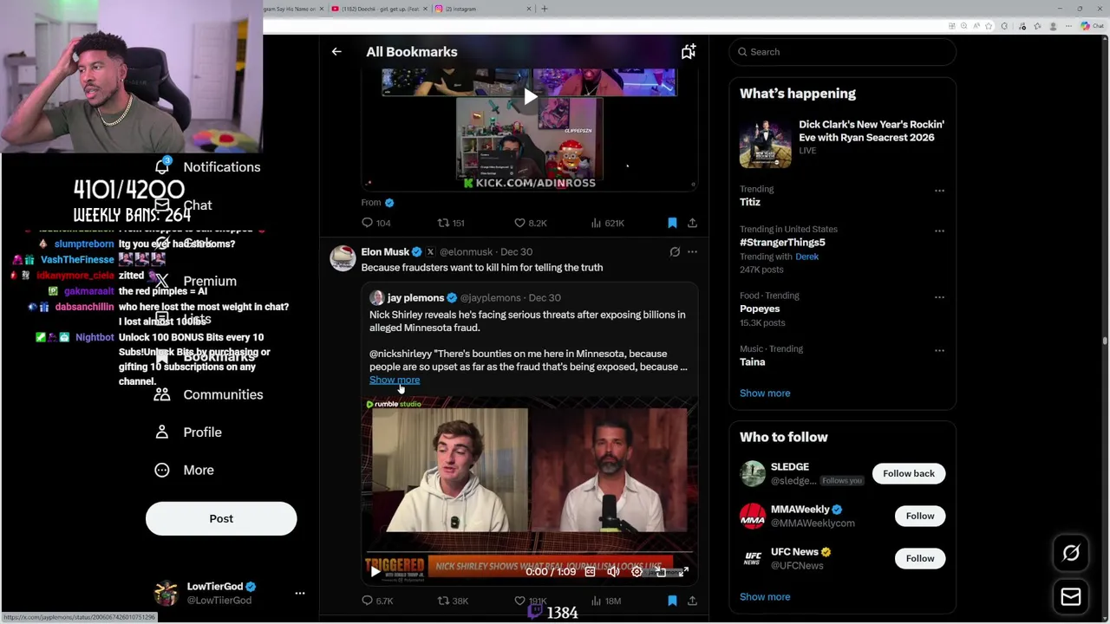1110x624 pixels.
Task: Open the Derek trending link
Action: pos(806,257)
